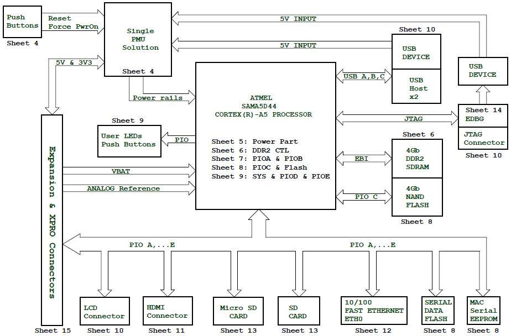Click the User LEDs Push Buttons block
Screen dimensions: 511x336
[x=128, y=140]
